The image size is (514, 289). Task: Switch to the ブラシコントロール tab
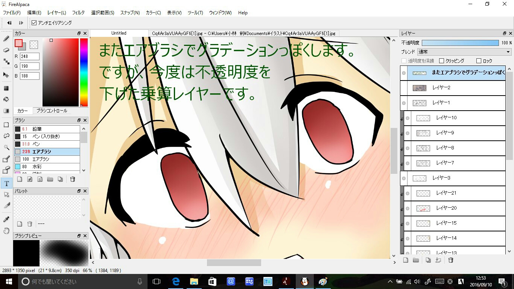[x=52, y=111]
